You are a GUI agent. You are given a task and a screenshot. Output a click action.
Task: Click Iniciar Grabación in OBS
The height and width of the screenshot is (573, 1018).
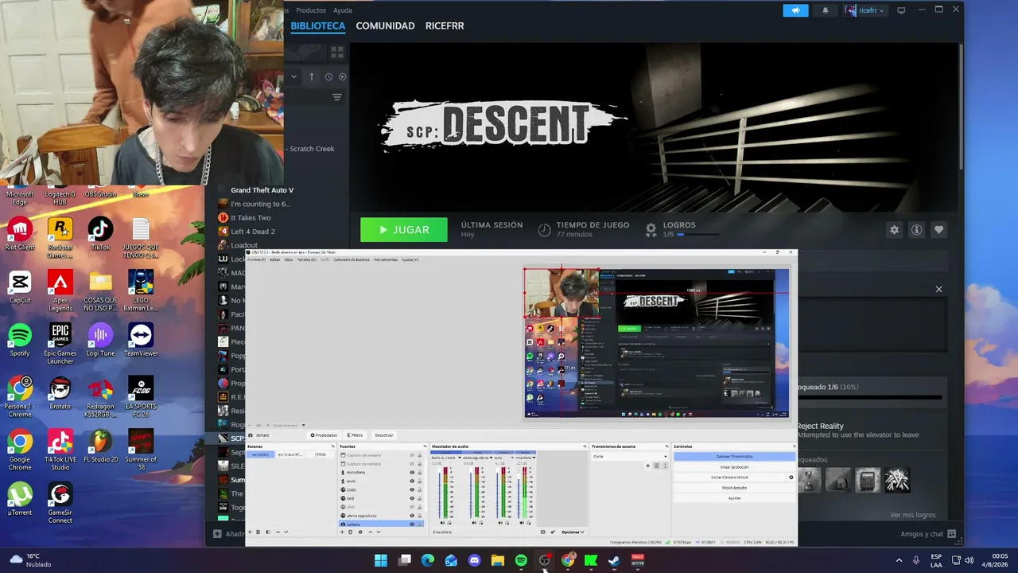(734, 467)
